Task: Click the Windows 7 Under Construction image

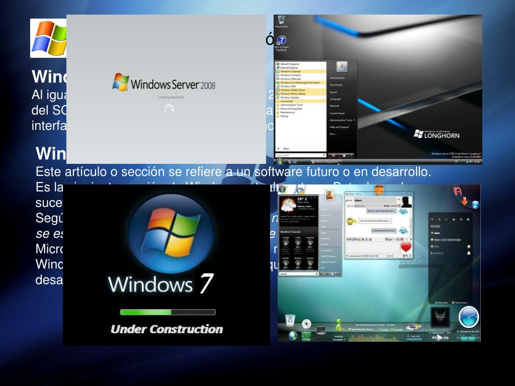Action: [166, 264]
